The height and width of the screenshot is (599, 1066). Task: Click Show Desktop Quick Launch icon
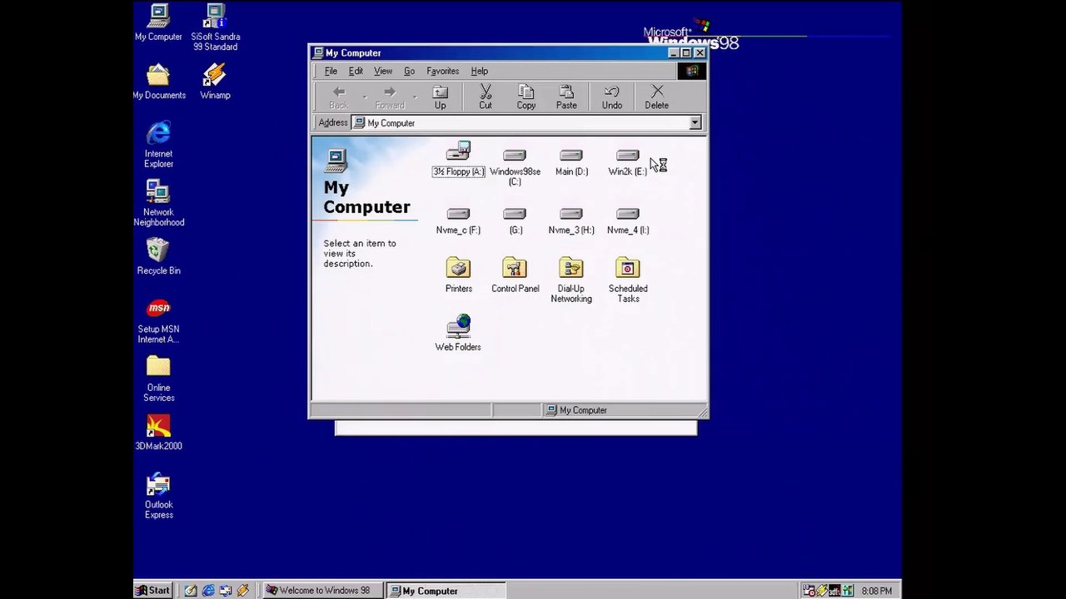(191, 591)
